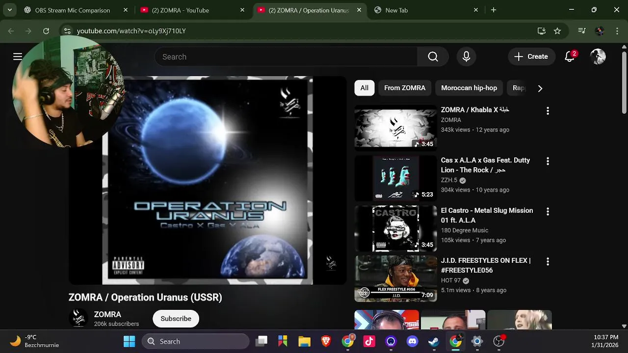Open J.I.D. FREESTYLES ON FLEX title
Screen dimensions: 628x353
click(486, 265)
